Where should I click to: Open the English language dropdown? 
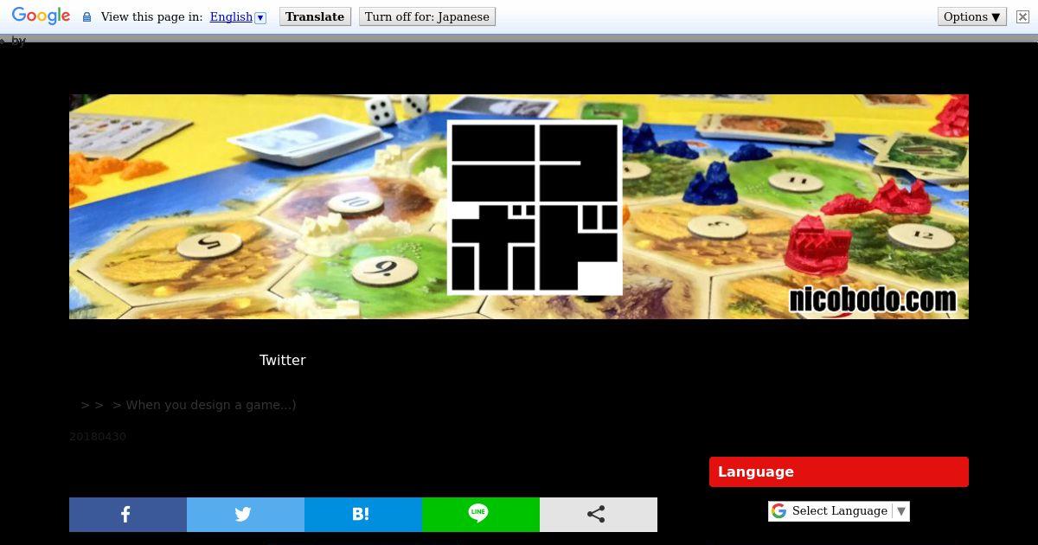click(x=238, y=16)
